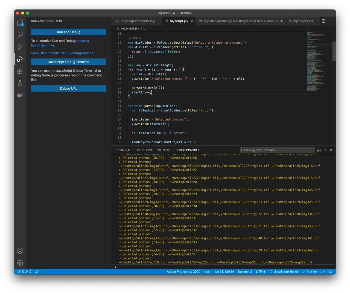Open the Source Control view
This screenshot has height=293, width=350.
click(x=20, y=46)
